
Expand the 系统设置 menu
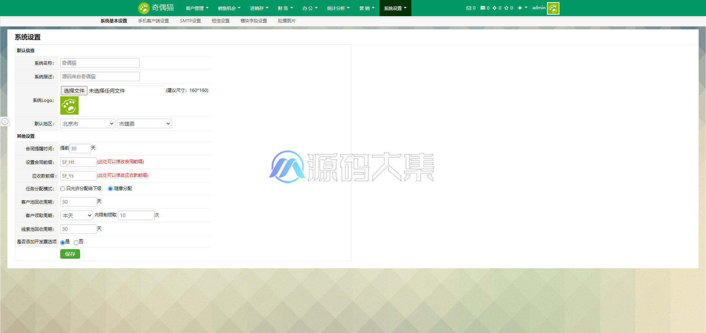[x=395, y=8]
